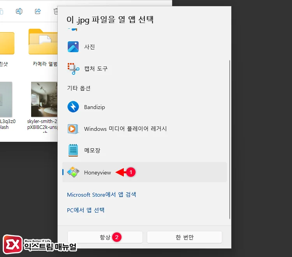Open Microsoft Store에서 앱 검색 link
The image size is (292, 257).
(x=102, y=195)
